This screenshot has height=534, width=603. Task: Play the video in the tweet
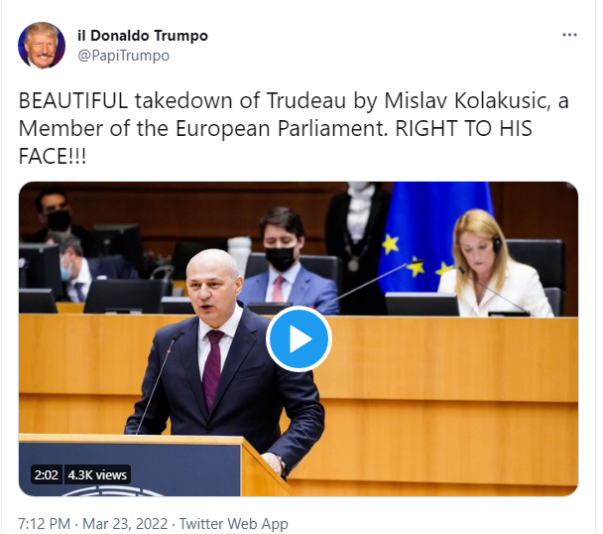[x=298, y=338]
